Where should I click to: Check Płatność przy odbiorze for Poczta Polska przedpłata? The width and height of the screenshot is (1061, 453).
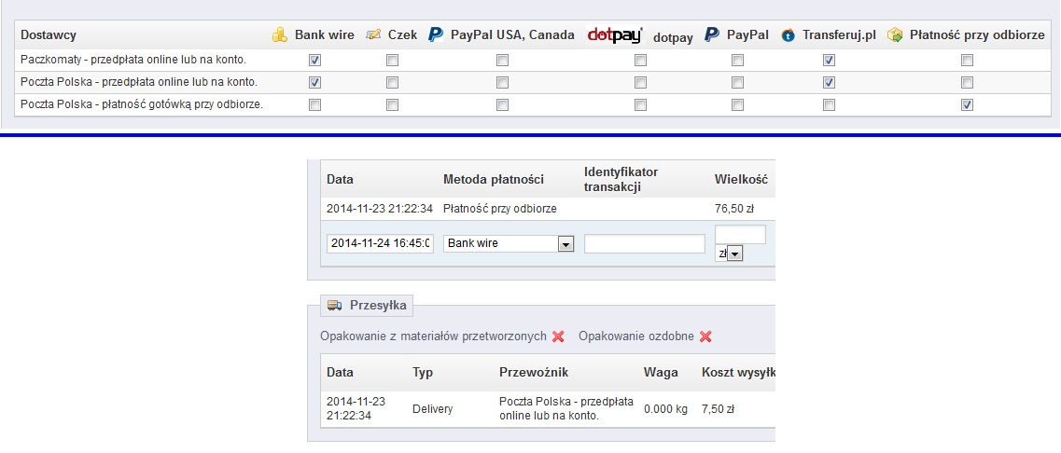(x=968, y=83)
